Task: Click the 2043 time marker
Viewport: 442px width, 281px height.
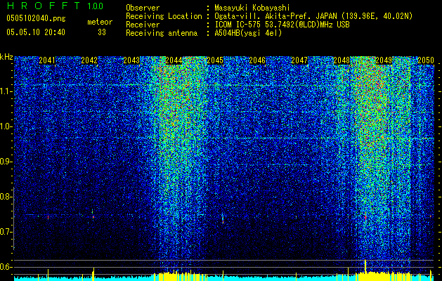Action: tap(131, 60)
